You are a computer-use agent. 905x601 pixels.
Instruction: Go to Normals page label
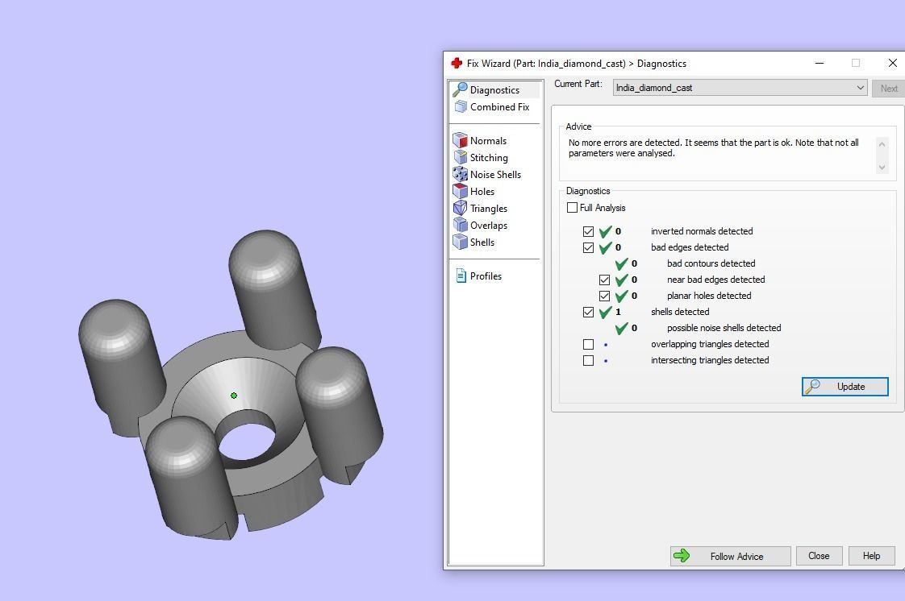coord(488,141)
